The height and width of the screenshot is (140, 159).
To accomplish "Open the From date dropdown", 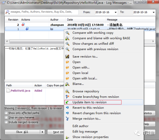I will [116, 12].
